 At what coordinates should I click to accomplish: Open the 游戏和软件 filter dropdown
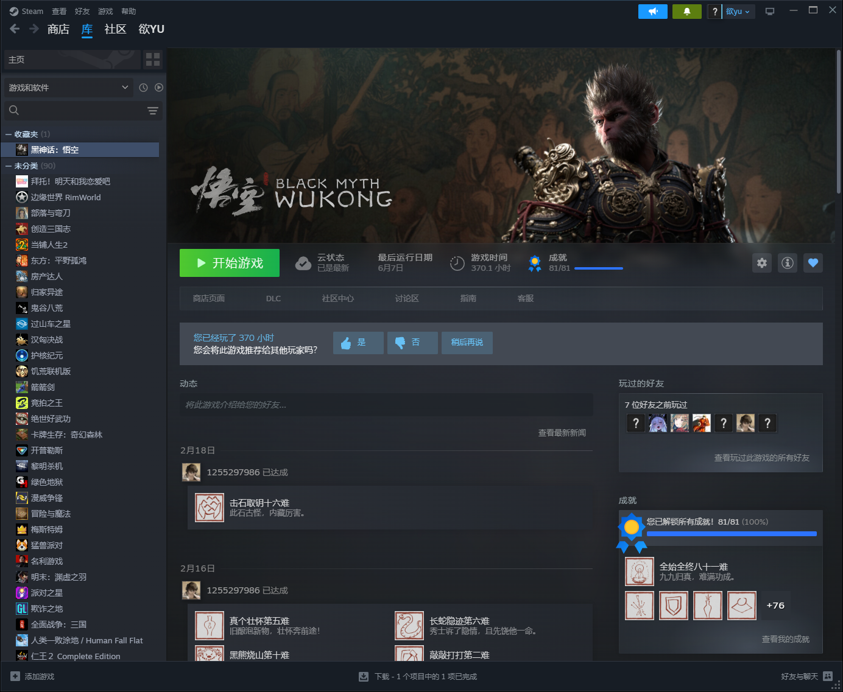(68, 88)
